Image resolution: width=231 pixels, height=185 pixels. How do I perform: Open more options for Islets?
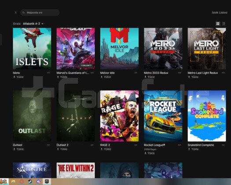[x=48, y=73]
